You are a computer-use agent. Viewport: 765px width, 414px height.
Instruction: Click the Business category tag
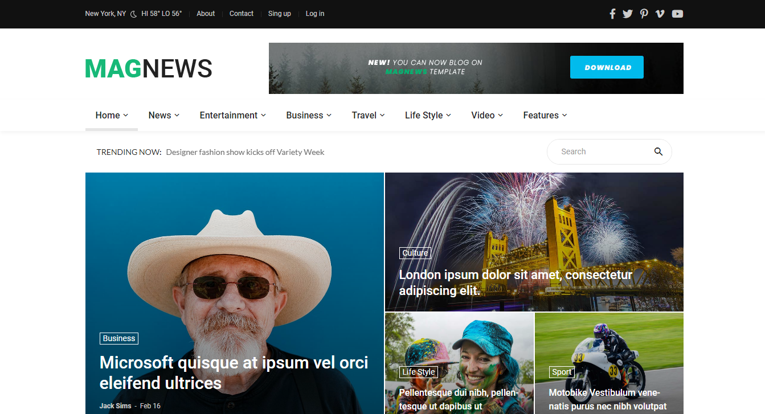(119, 338)
